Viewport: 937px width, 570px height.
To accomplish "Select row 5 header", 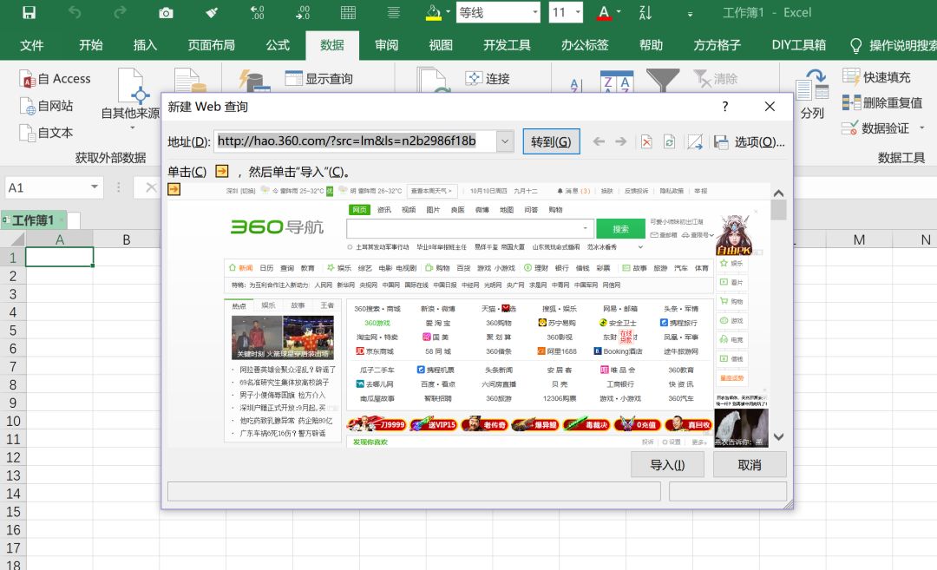I will point(12,331).
